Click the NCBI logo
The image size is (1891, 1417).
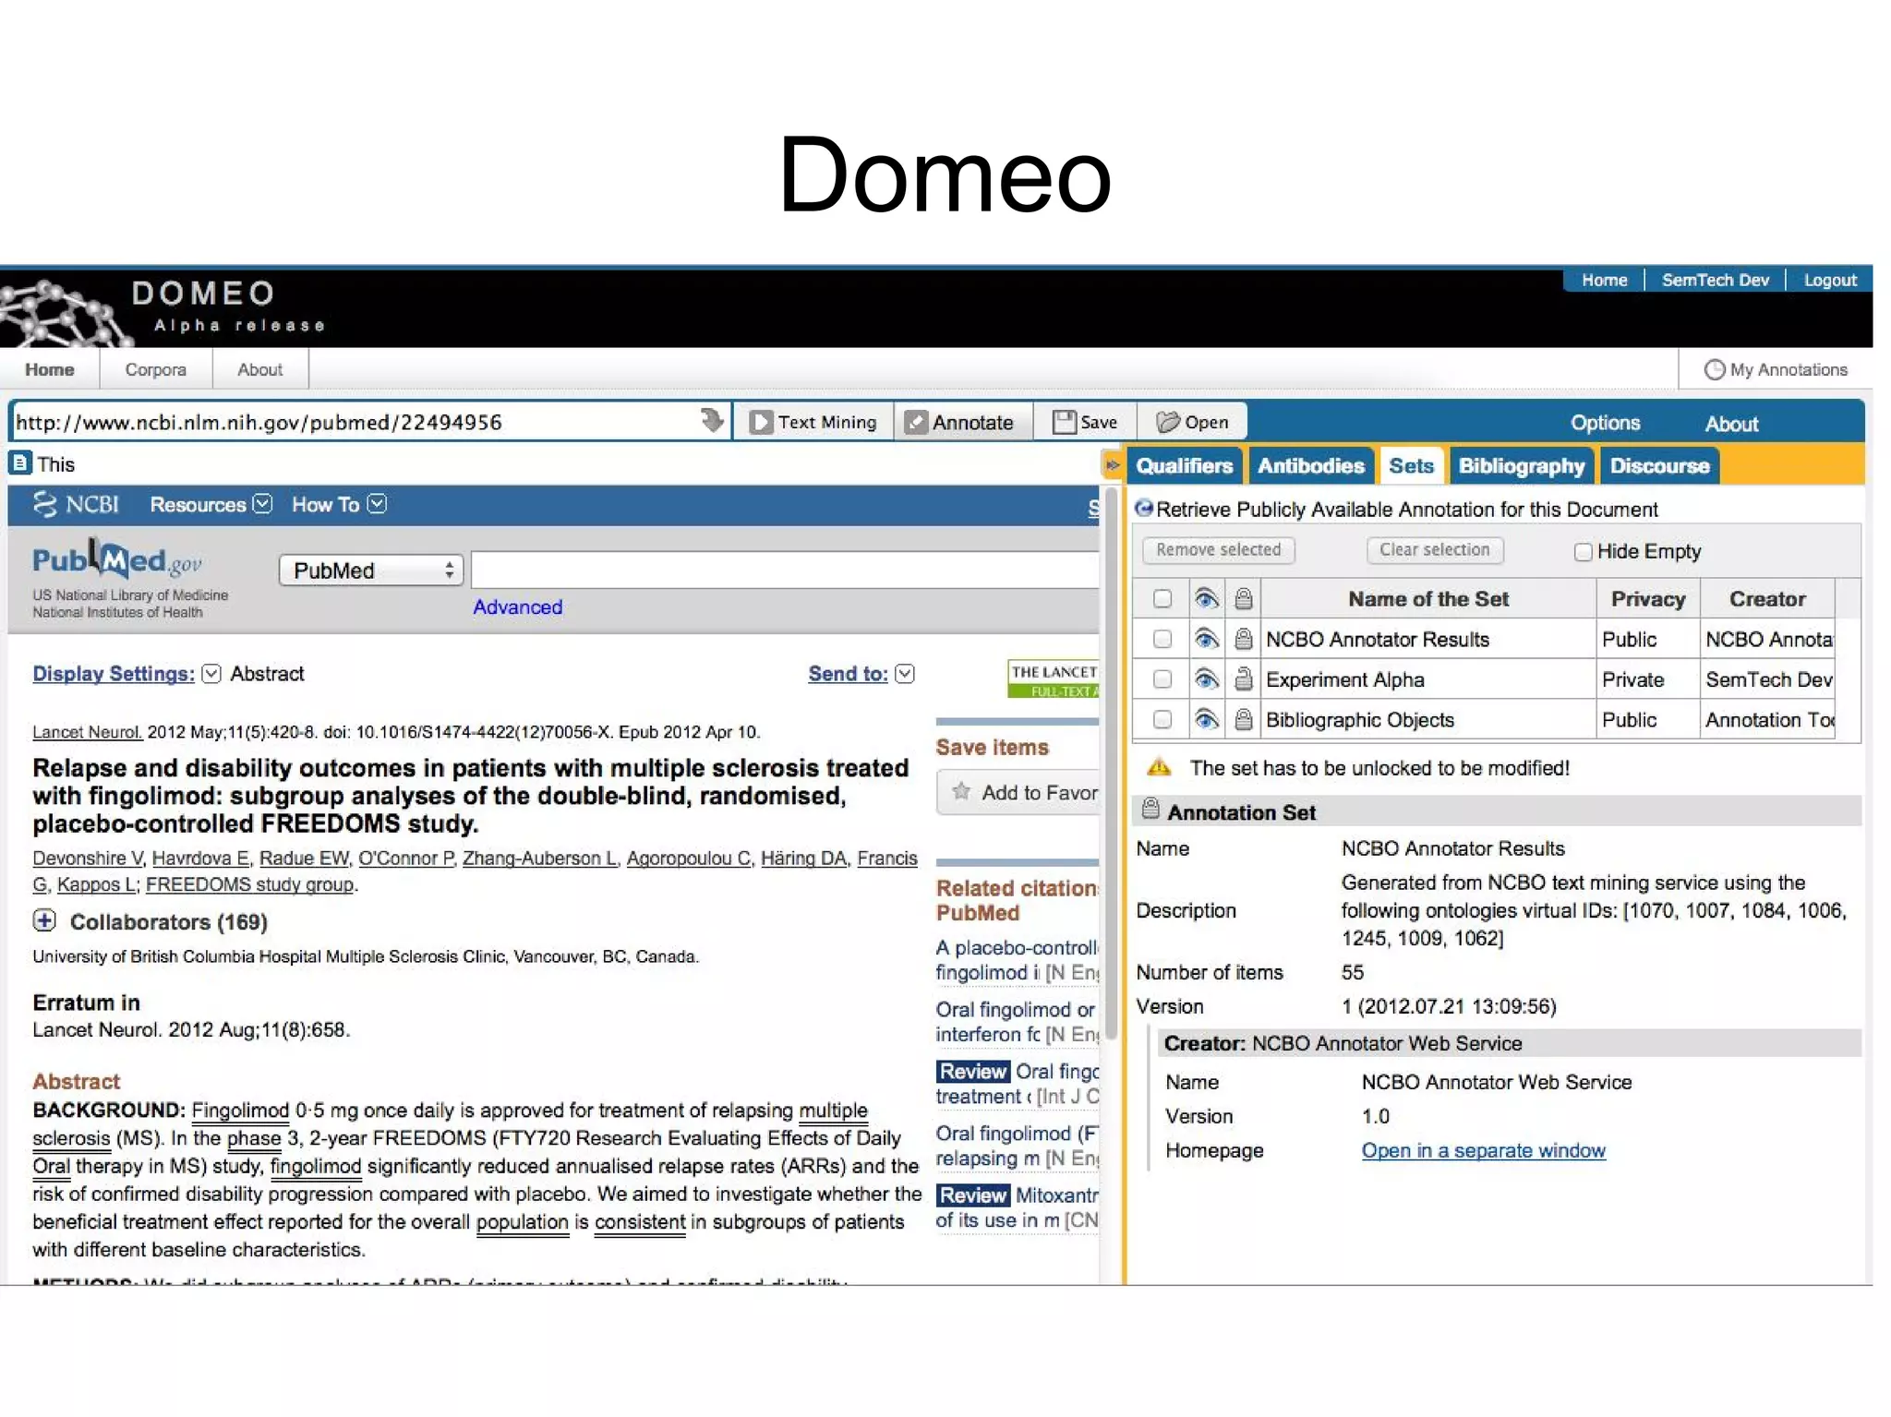tap(76, 504)
